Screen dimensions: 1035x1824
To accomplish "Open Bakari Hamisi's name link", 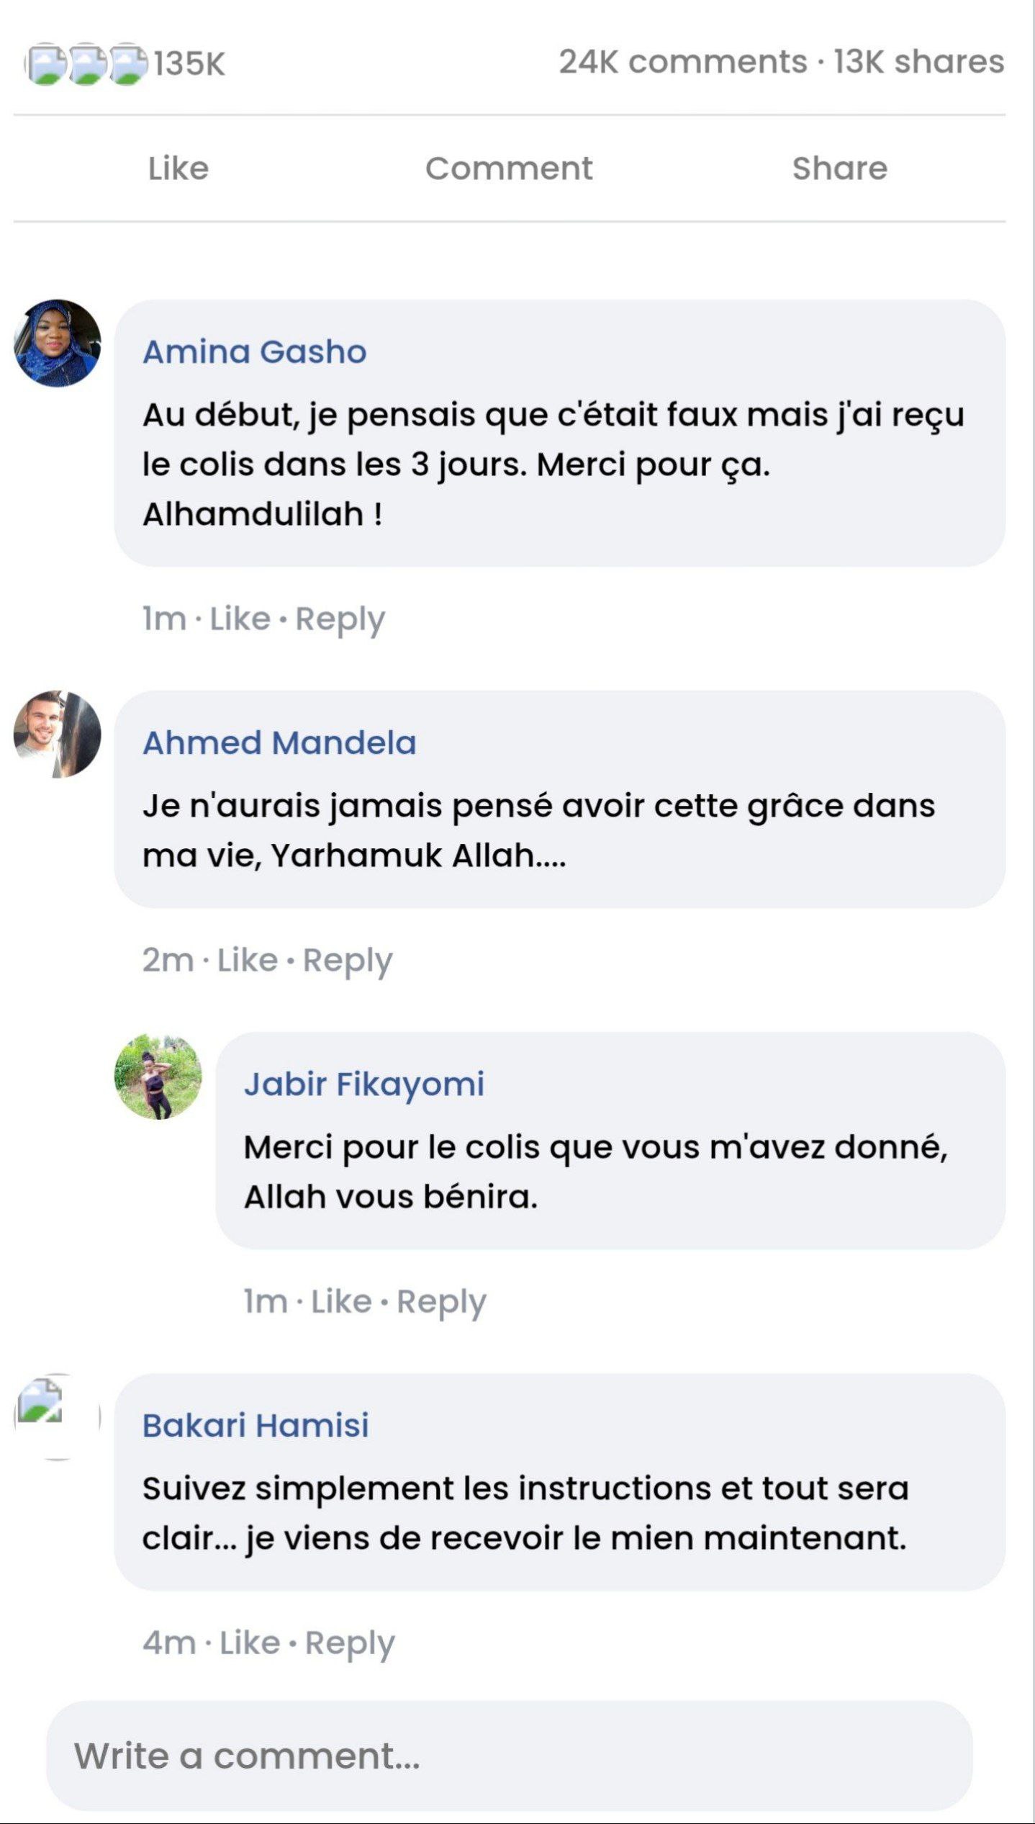I will click(x=256, y=1425).
